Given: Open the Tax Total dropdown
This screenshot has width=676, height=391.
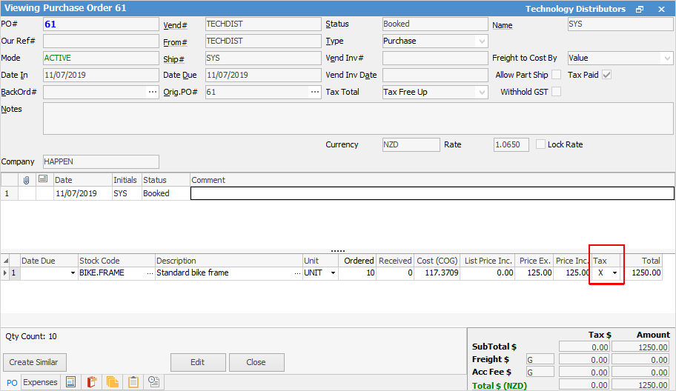Looking at the screenshot, I should tap(482, 92).
